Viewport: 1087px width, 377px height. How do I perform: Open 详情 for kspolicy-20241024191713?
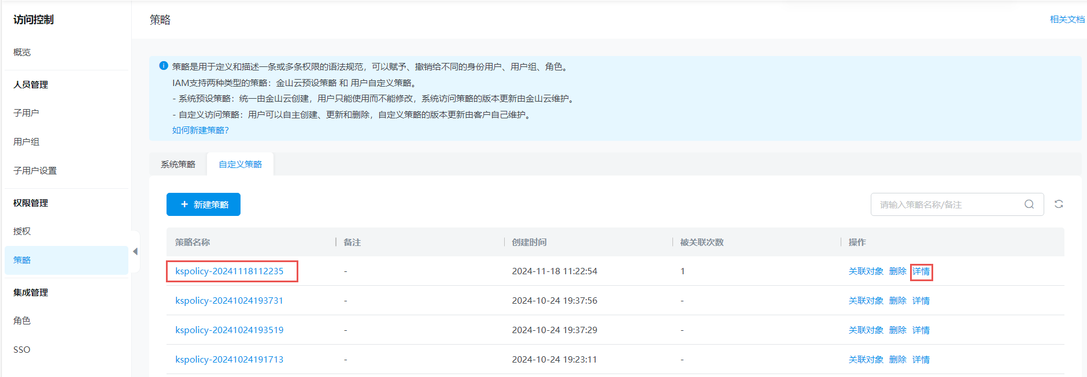(x=921, y=360)
